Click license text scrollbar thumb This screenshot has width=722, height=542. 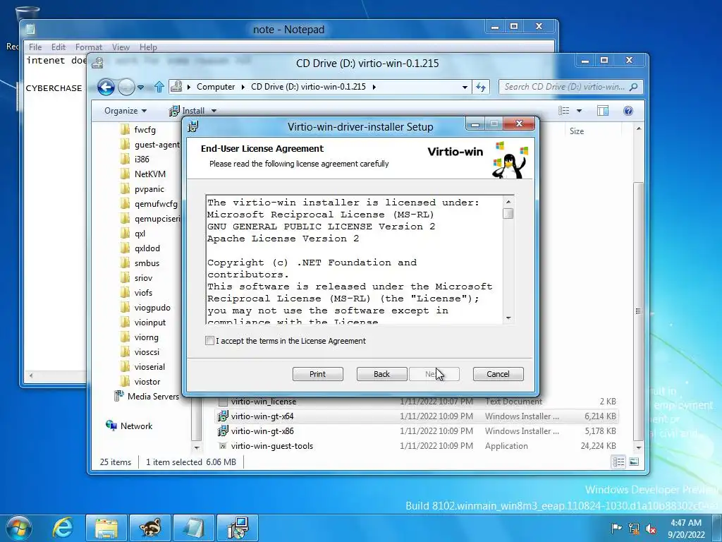(x=508, y=213)
